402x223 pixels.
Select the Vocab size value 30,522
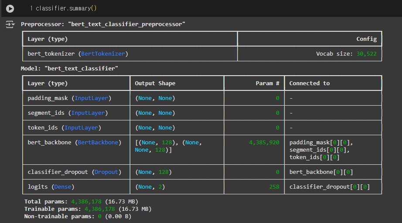(x=366, y=54)
